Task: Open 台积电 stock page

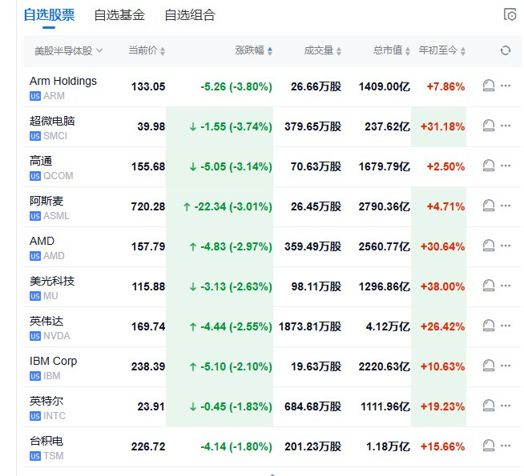Action: (x=46, y=441)
